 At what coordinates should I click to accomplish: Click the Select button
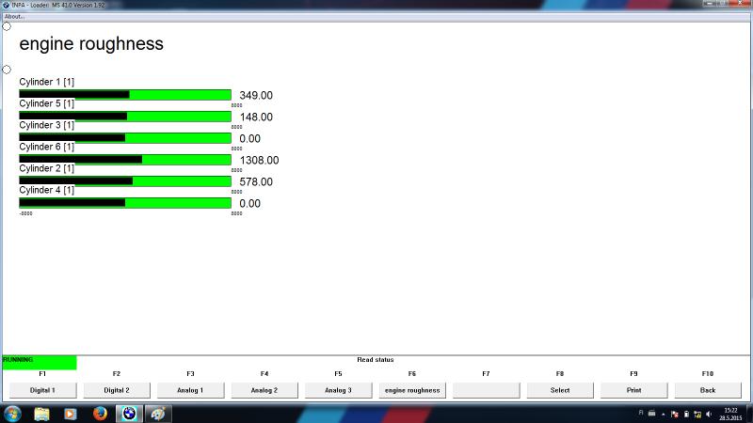pos(560,390)
